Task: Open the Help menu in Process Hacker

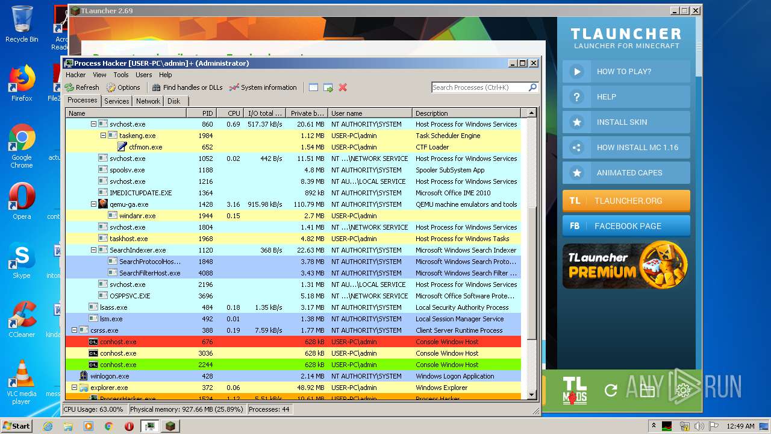Action: tap(166, 75)
